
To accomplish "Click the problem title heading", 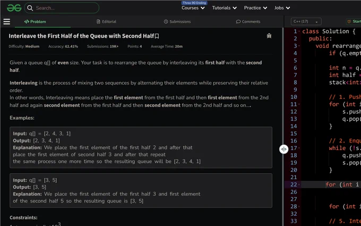I will click(81, 36).
